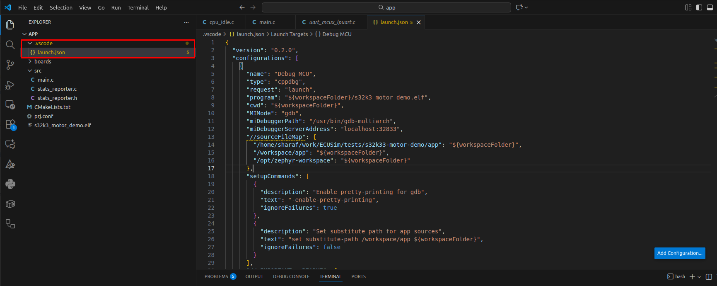Open the Run and Debug view
The width and height of the screenshot is (717, 286).
10,85
